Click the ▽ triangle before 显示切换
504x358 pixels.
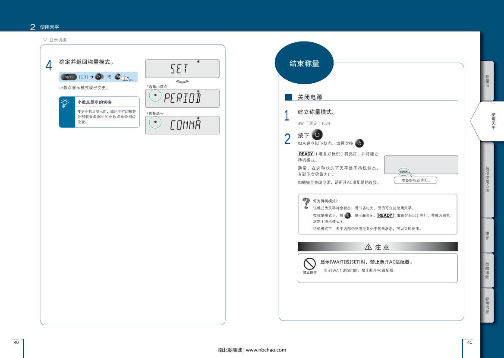44,40
